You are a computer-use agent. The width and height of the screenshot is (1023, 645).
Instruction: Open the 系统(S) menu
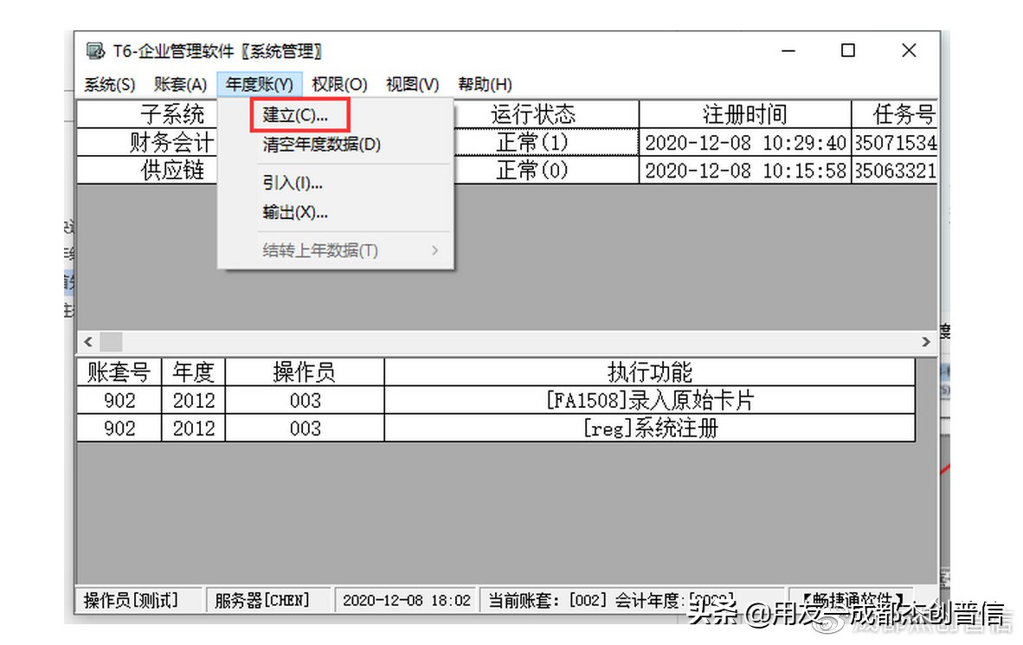click(107, 84)
